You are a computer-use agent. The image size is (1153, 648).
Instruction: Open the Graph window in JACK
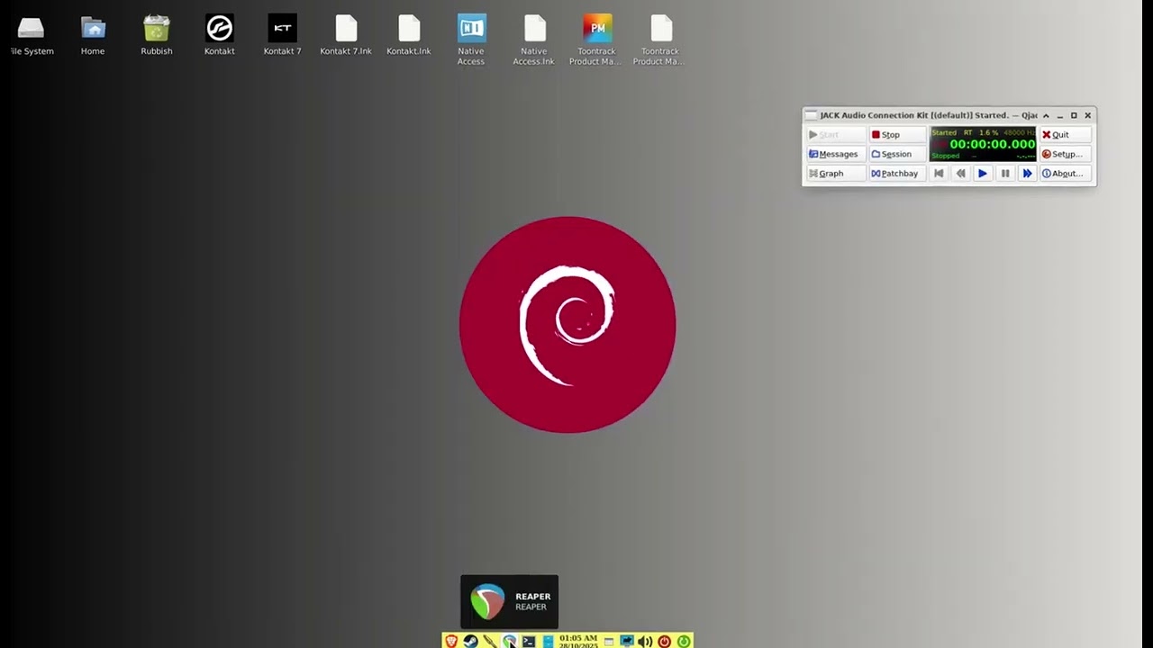(835, 174)
